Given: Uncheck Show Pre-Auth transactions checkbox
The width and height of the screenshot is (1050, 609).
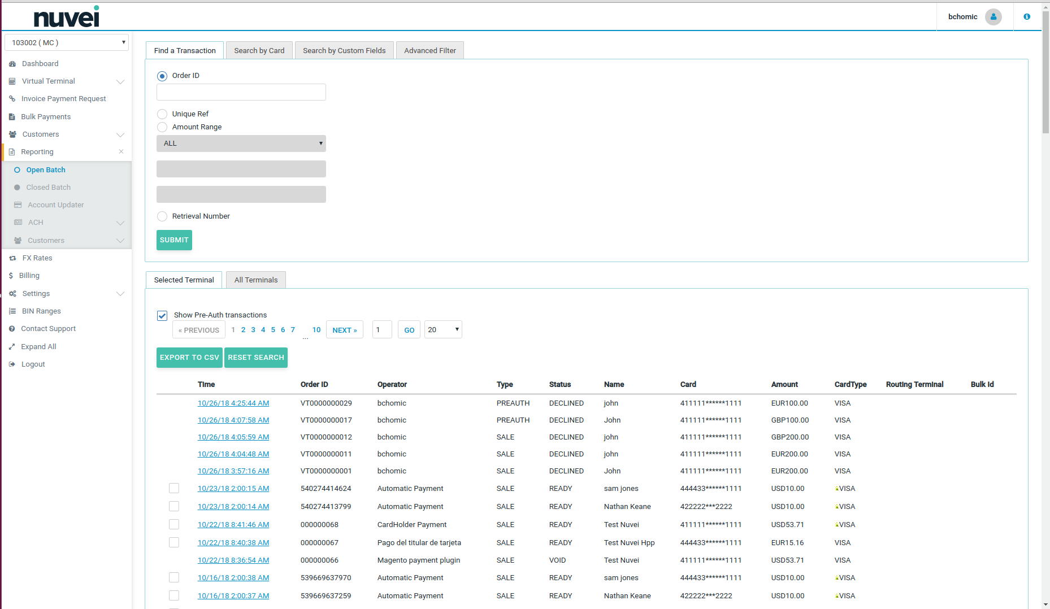Looking at the screenshot, I should pos(162,315).
